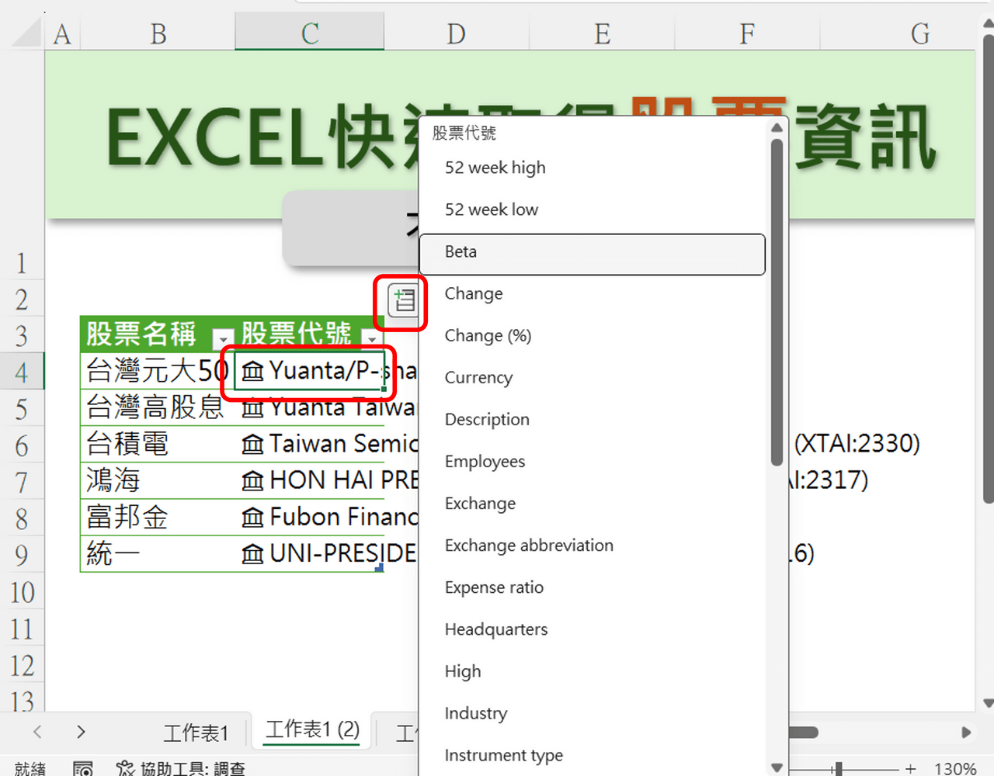994x776 pixels.
Task: Click the 富邦金 cell
Action: (x=158, y=518)
